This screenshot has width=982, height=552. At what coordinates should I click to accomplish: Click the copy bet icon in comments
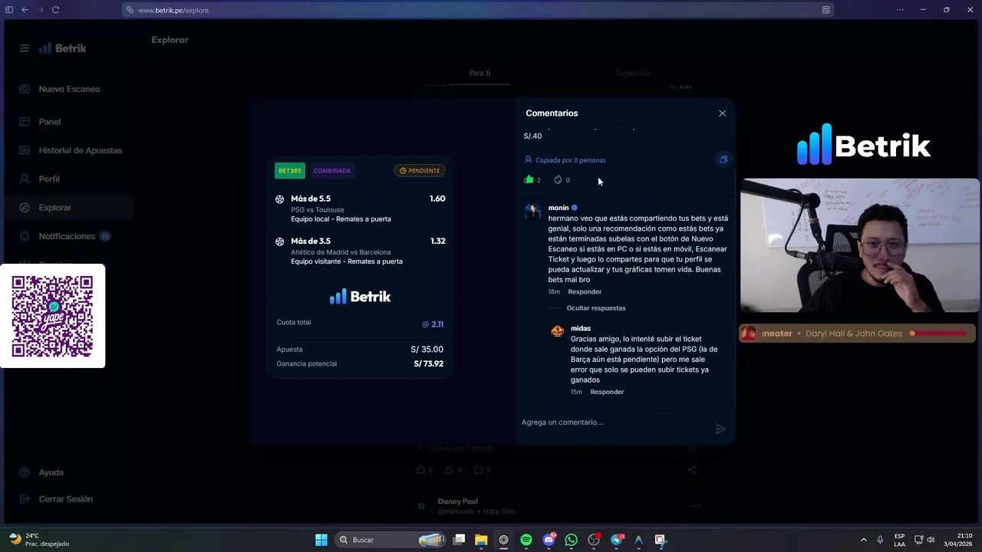coord(723,159)
